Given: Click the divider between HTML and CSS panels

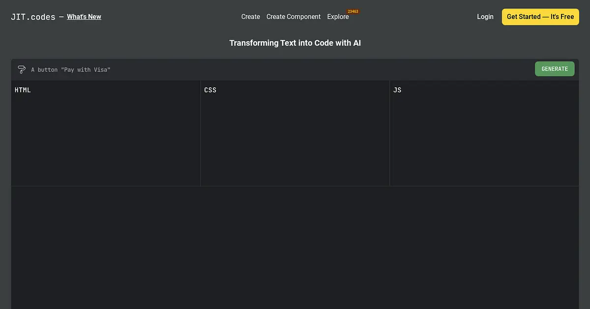Looking at the screenshot, I should click(x=201, y=133).
